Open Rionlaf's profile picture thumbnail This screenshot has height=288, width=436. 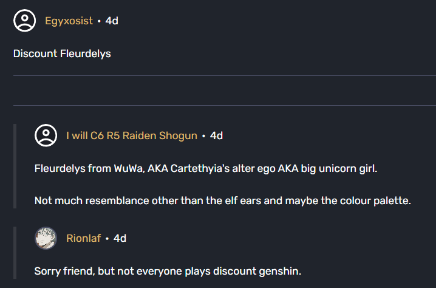tap(46, 238)
